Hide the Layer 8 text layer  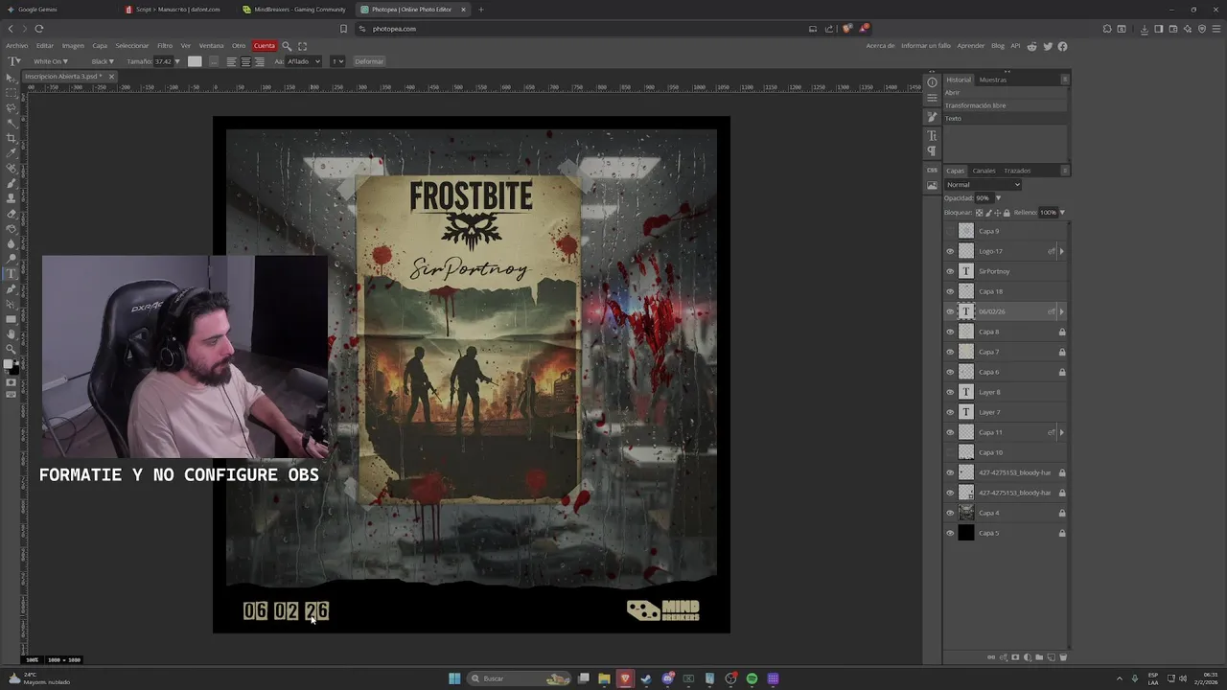(950, 392)
